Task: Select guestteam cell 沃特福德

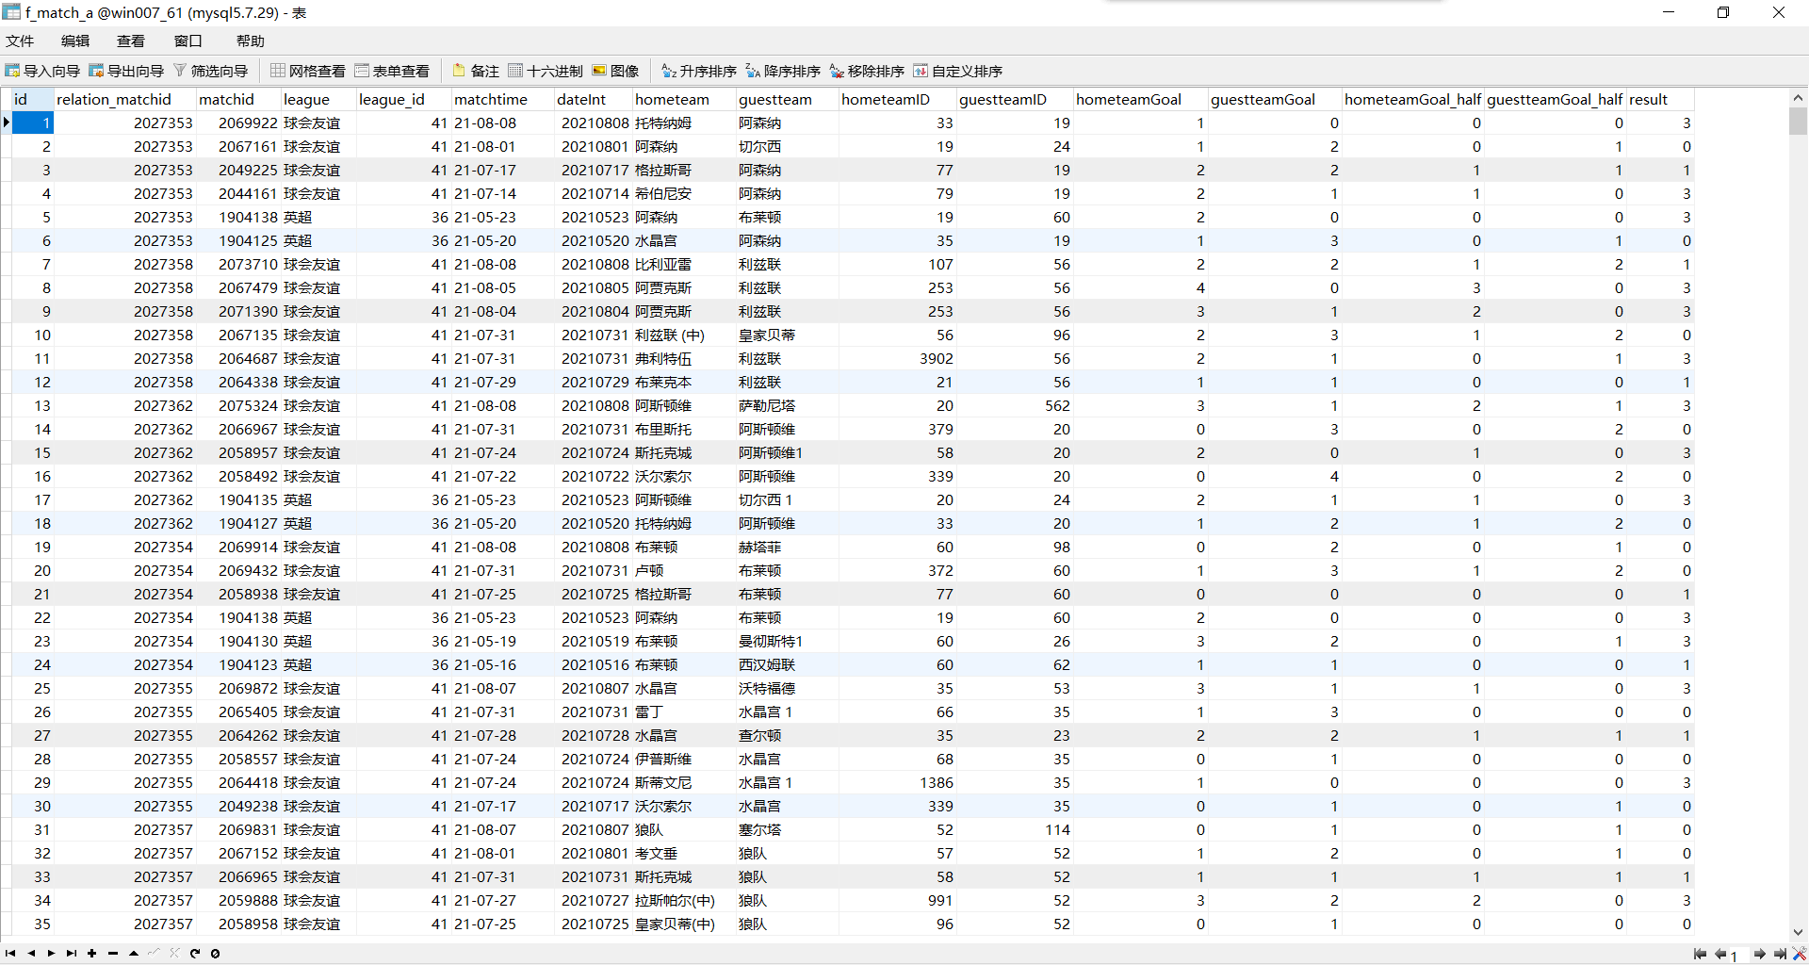Action: click(x=788, y=688)
